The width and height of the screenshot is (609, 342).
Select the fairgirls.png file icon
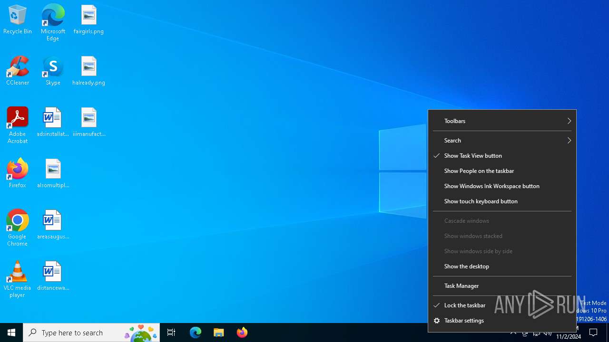coord(88,20)
